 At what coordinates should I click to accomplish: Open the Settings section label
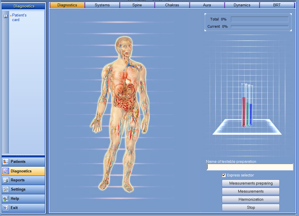18,189
